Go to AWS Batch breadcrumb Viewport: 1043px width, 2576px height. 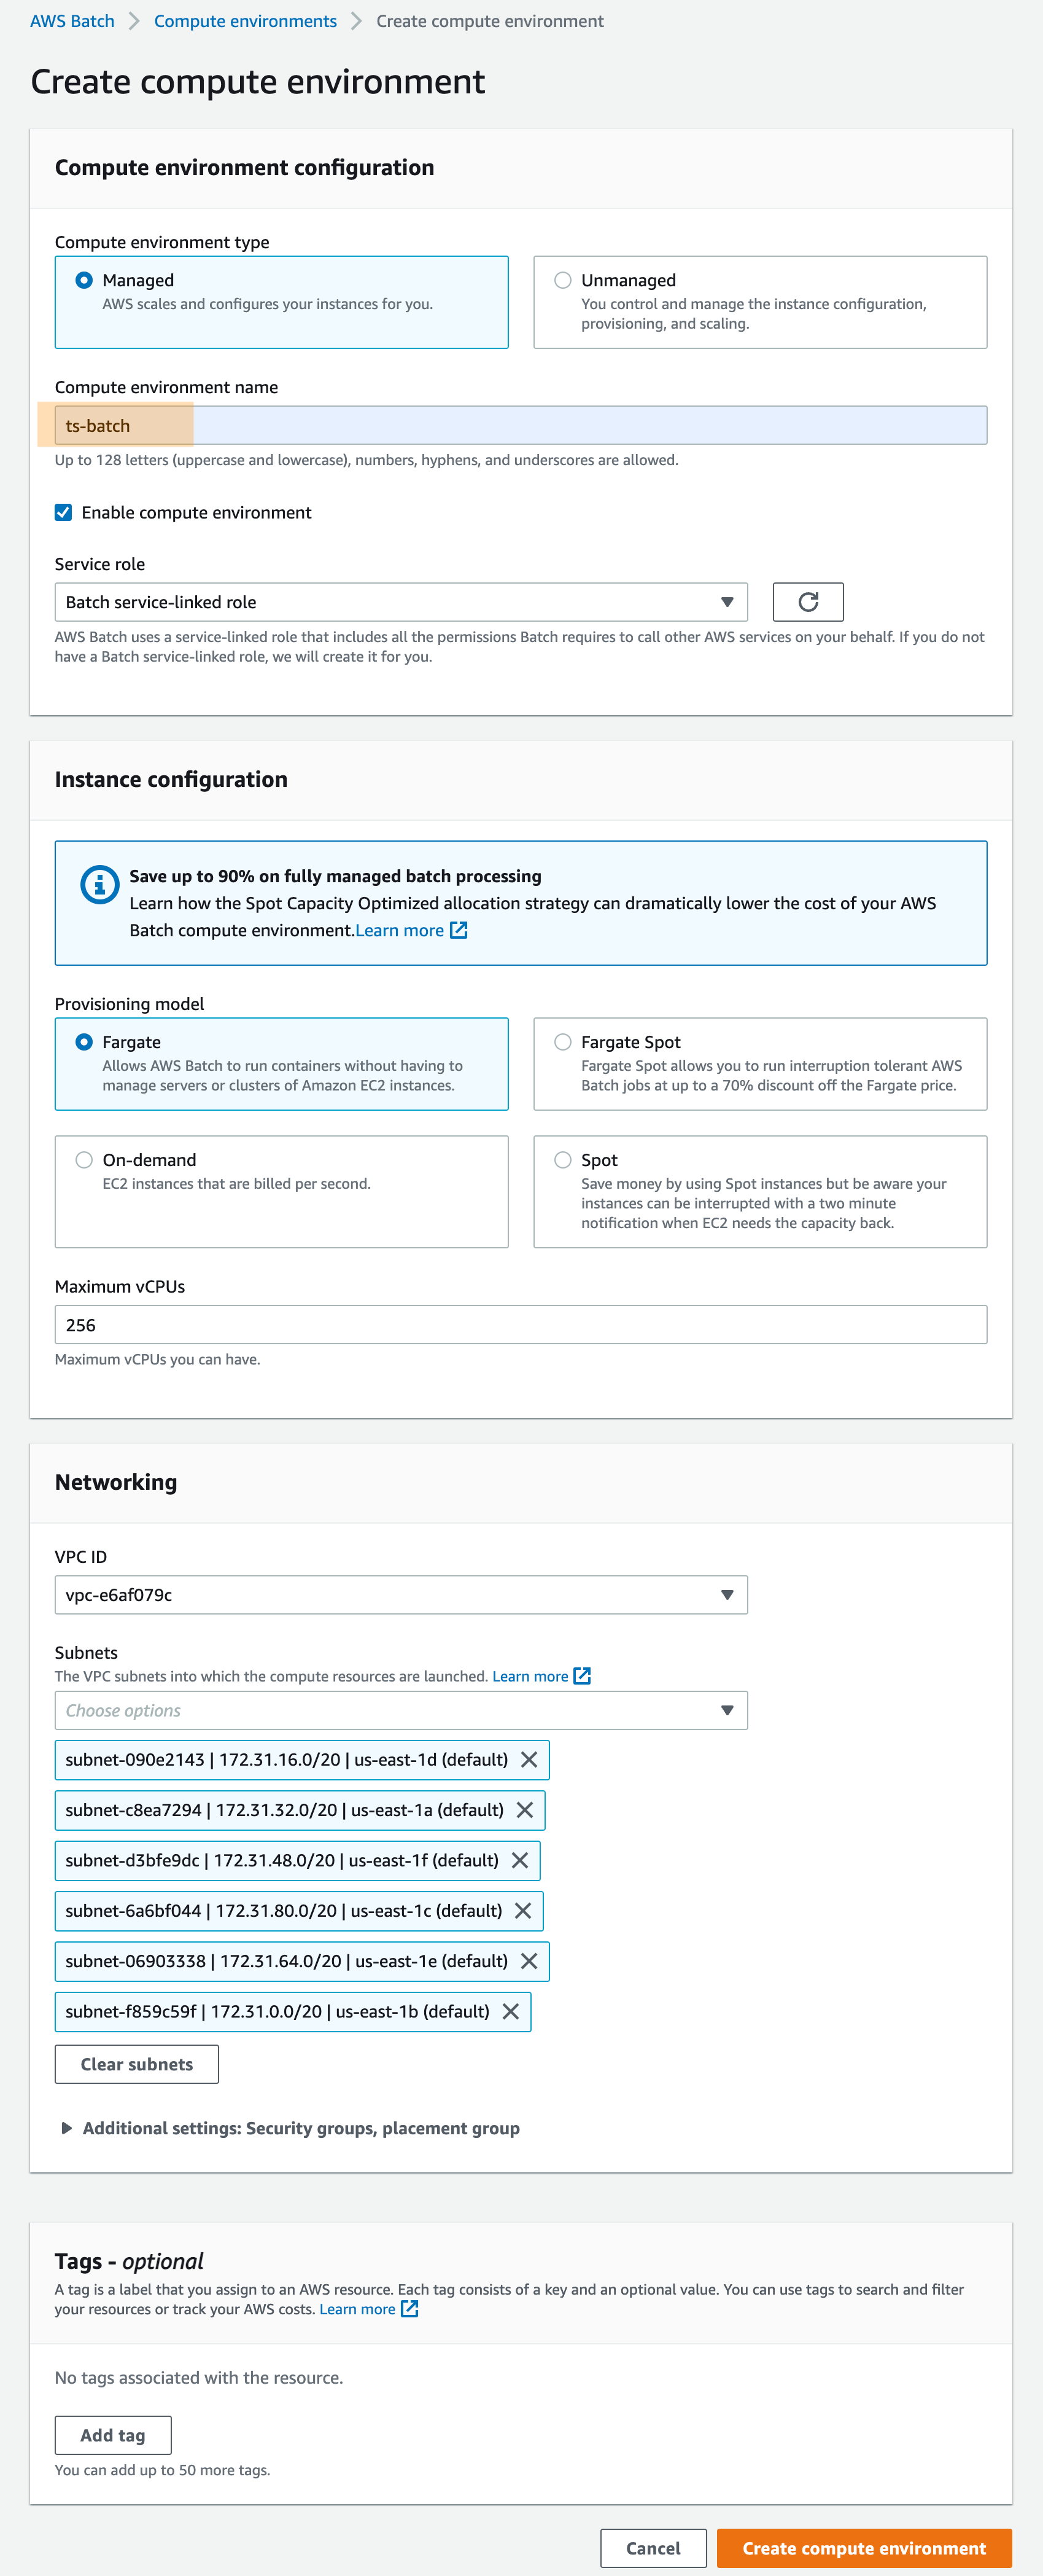[72, 21]
